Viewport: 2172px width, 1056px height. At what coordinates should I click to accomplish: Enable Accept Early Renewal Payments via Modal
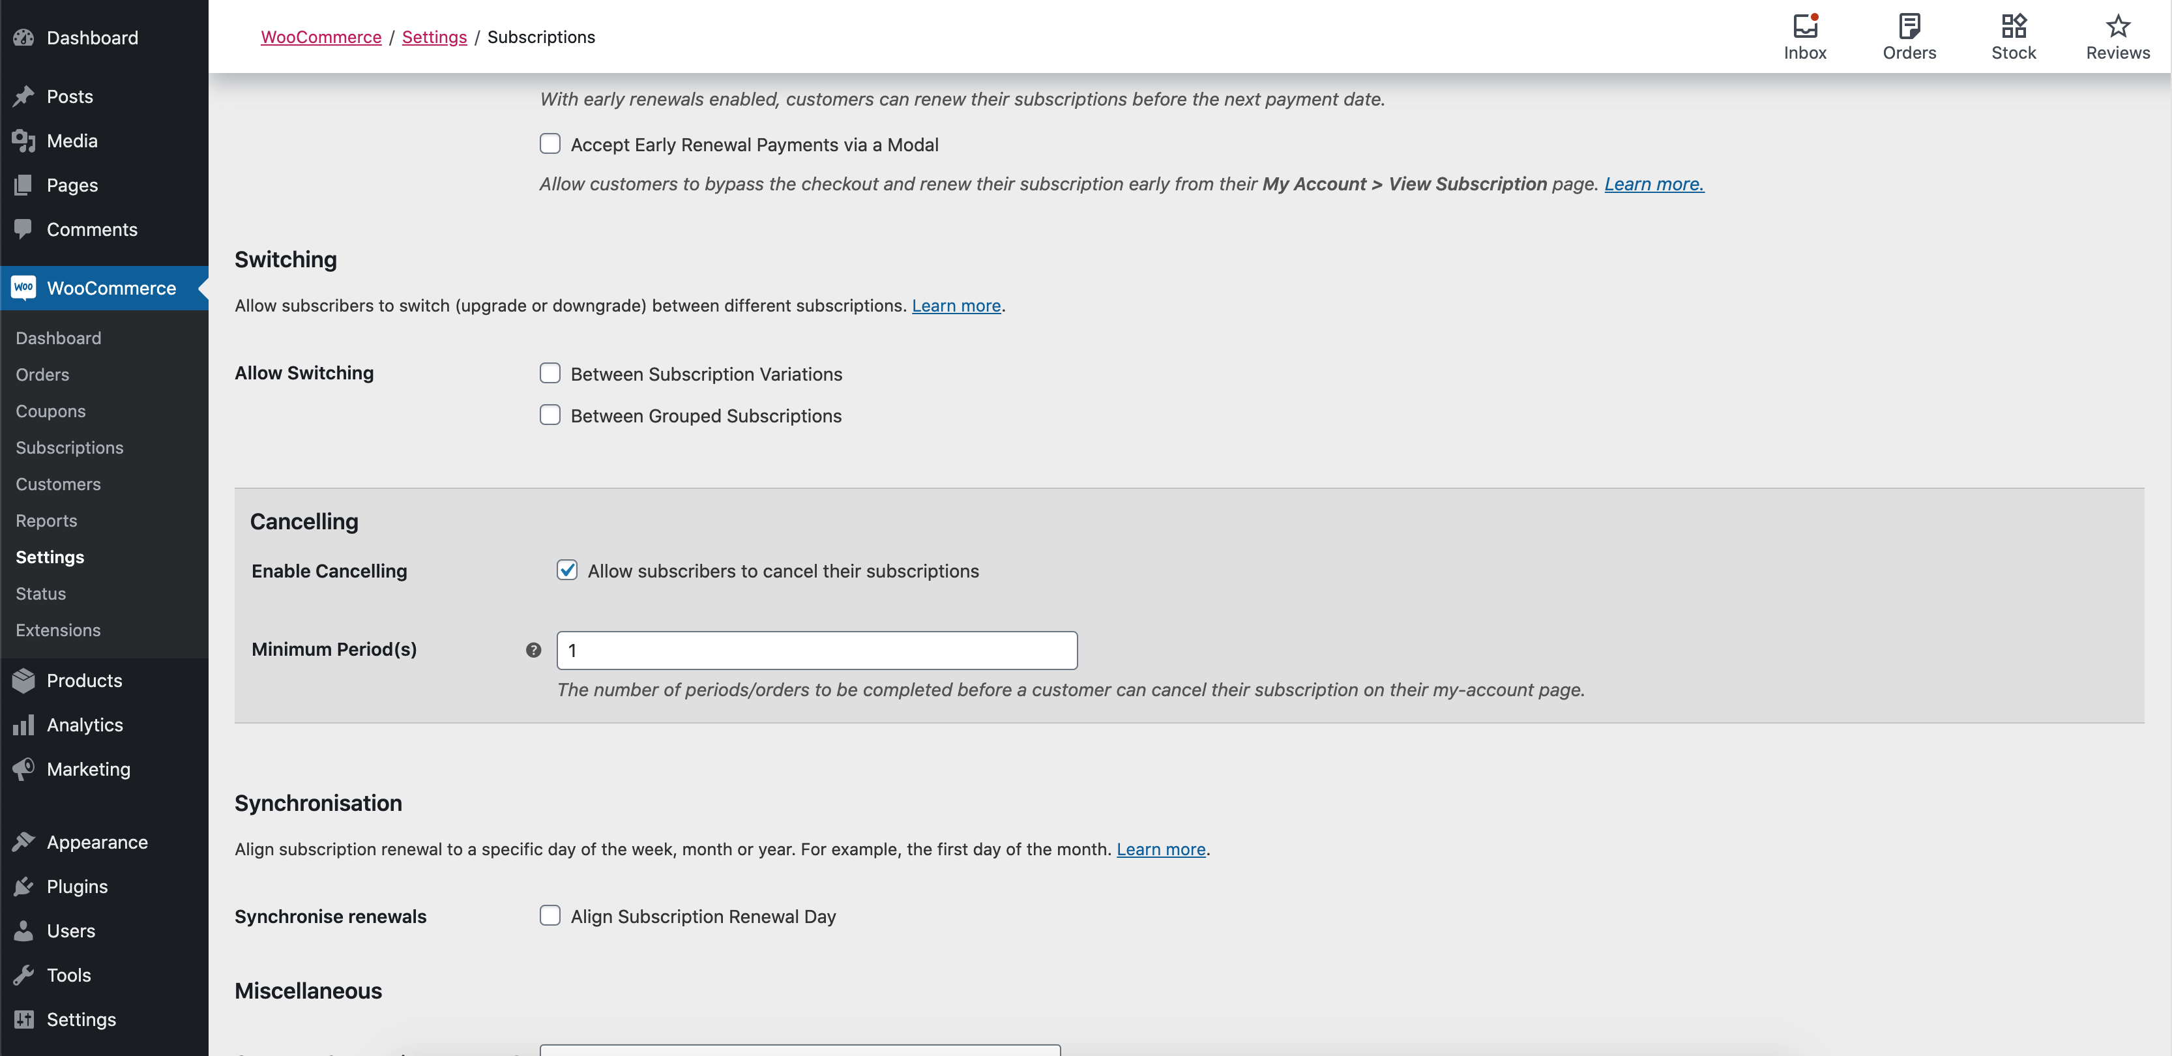(x=550, y=144)
